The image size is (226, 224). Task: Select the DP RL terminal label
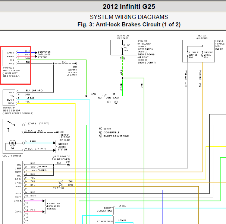point(18,183)
